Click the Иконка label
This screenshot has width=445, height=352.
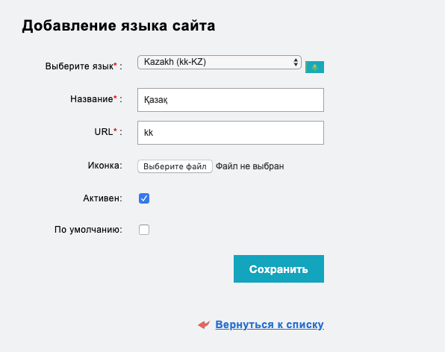coord(105,166)
